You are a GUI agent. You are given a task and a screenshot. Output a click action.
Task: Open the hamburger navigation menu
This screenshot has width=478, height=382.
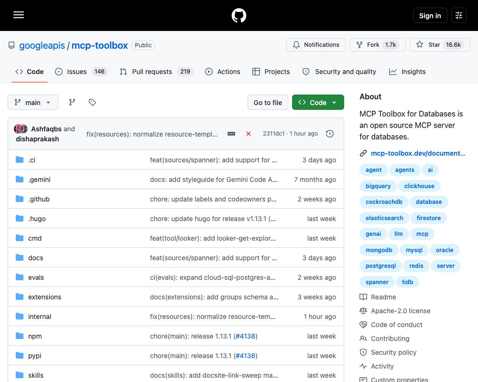coord(19,15)
